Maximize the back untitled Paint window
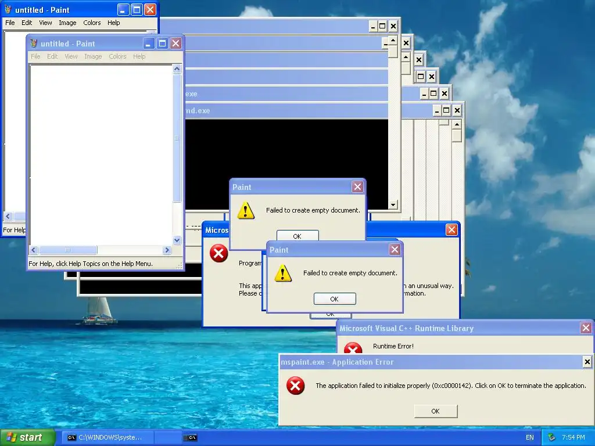 (137, 10)
